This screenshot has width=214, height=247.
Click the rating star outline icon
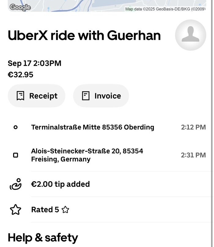tap(16, 210)
